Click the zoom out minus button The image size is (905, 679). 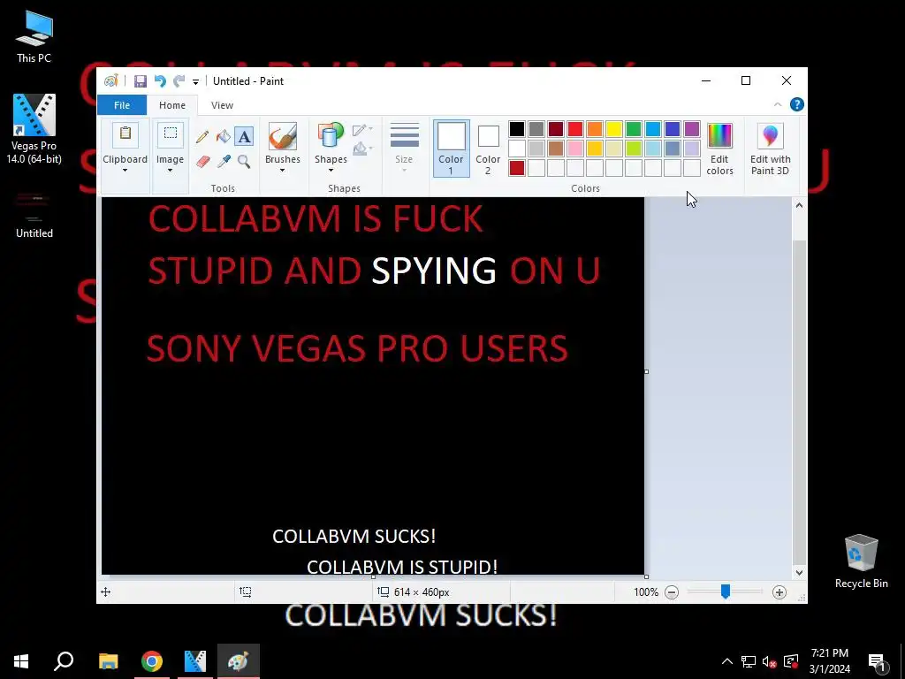[x=672, y=592]
